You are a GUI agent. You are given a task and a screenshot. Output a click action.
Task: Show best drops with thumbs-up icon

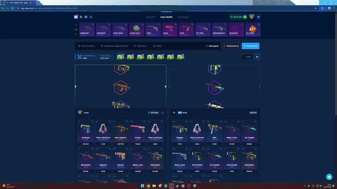[76, 29]
